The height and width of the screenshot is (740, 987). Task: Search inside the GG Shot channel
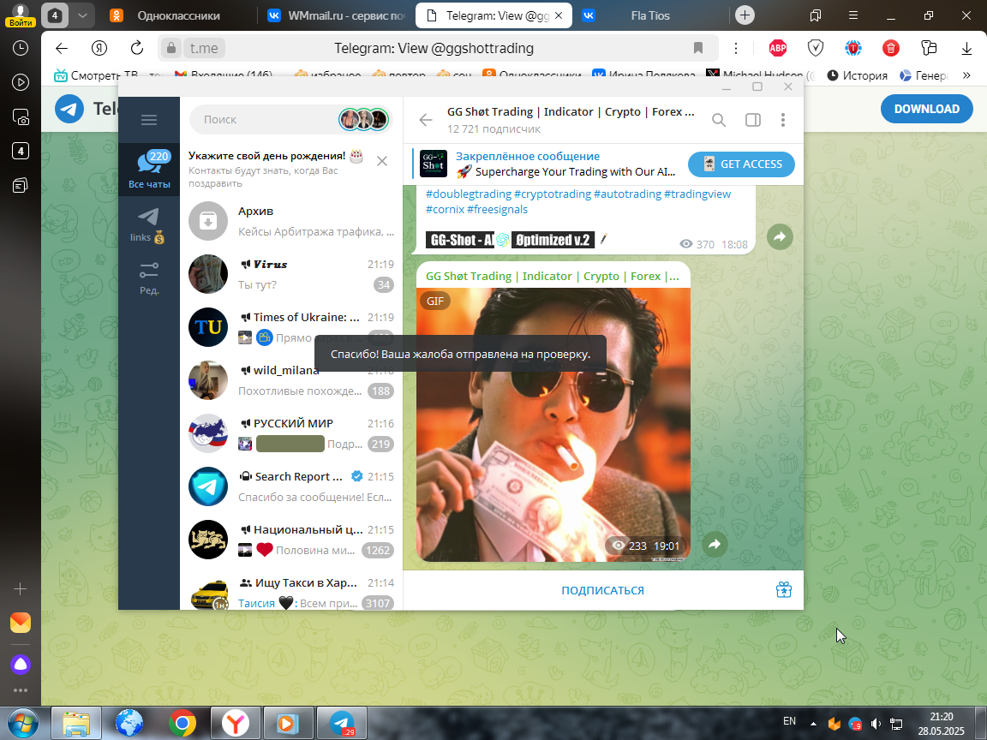(719, 120)
